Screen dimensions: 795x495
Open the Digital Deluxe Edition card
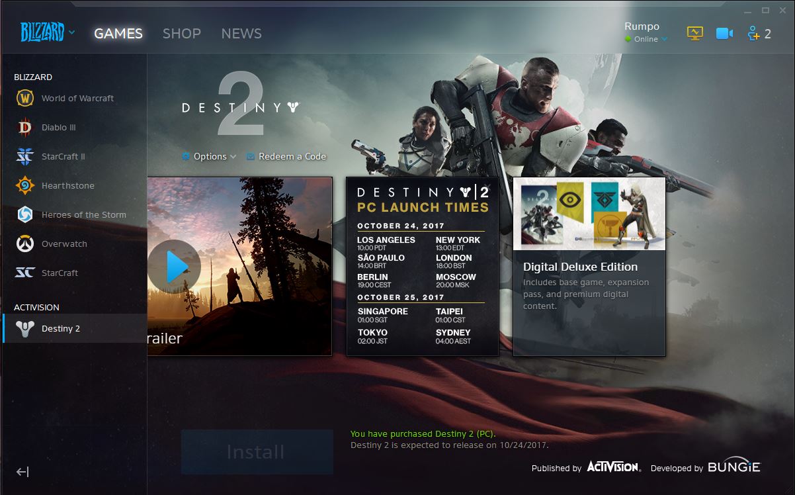589,267
